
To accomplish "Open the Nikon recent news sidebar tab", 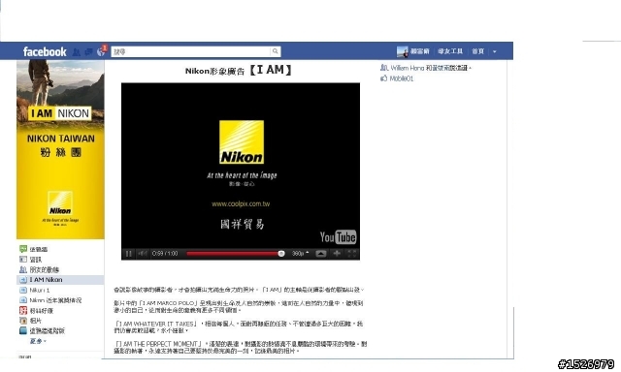I will click(50, 300).
